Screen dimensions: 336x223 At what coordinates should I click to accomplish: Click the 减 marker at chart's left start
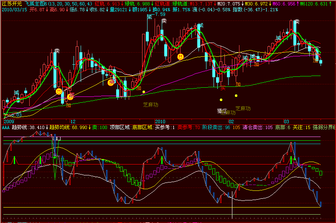(x=16, y=92)
